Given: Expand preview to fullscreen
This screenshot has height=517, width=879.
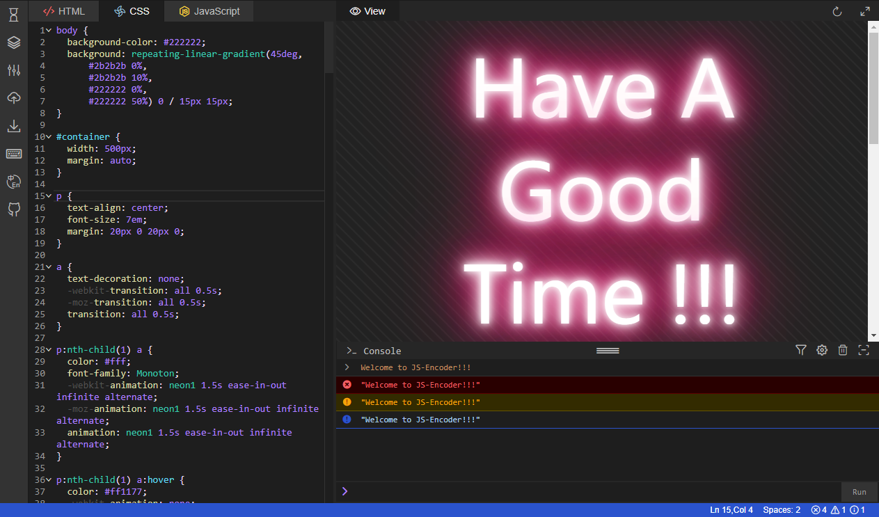Looking at the screenshot, I should [865, 11].
